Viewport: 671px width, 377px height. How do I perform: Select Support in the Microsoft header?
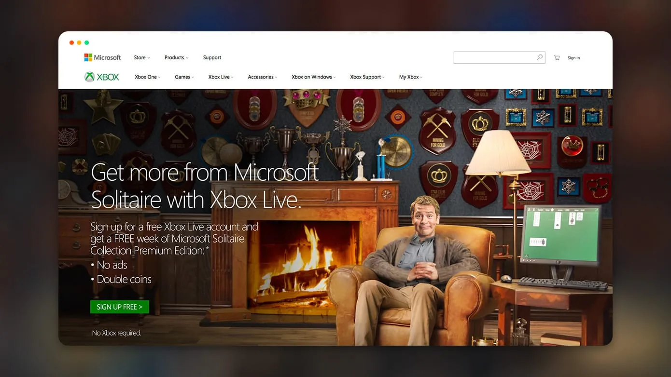click(x=212, y=57)
